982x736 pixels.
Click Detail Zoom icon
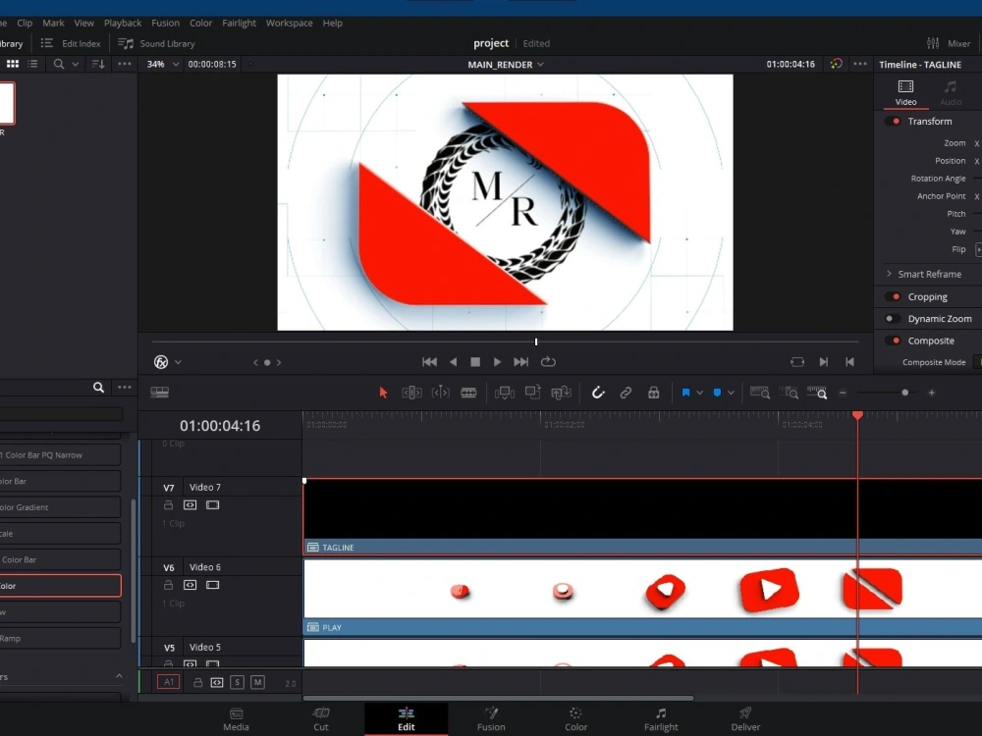(x=789, y=393)
